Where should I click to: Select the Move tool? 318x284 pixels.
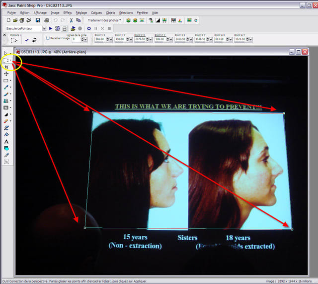6,74
